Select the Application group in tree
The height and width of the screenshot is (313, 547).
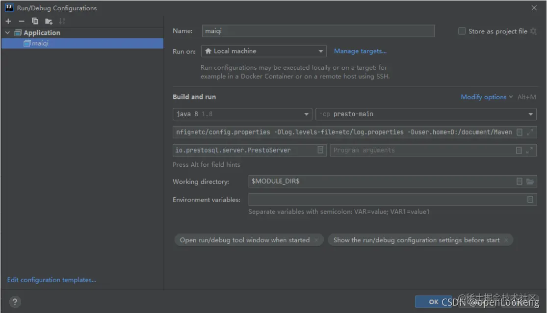tap(42, 33)
